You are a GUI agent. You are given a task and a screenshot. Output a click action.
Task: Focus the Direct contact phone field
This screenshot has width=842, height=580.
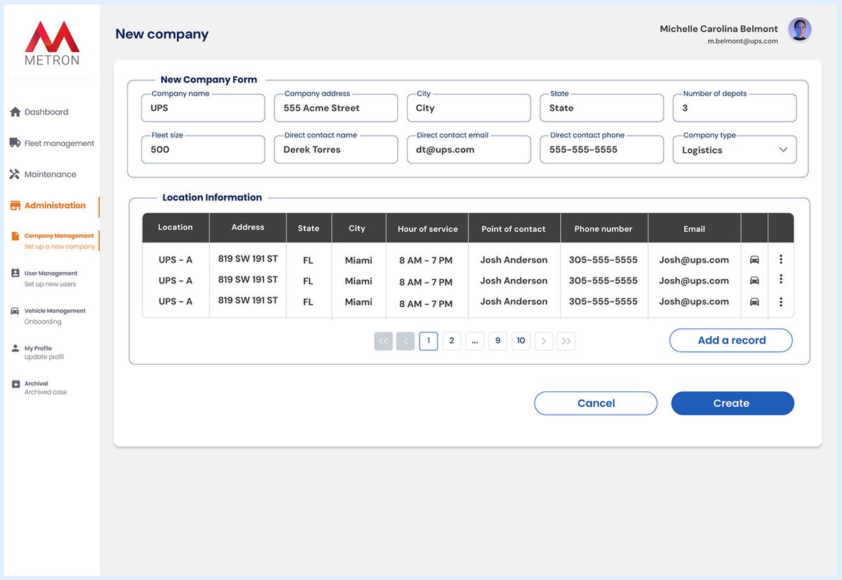pyautogui.click(x=602, y=149)
